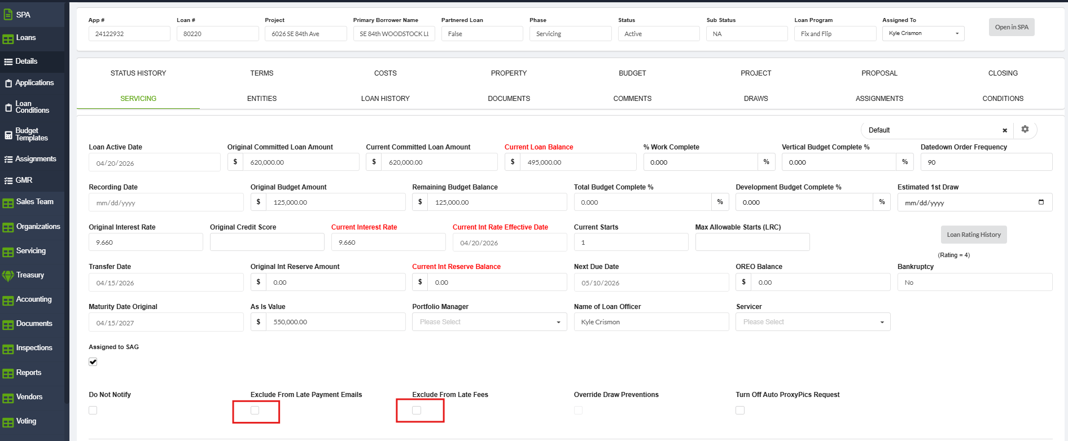The width and height of the screenshot is (1068, 441).
Task: Click the Loans sidebar icon
Action: click(x=8, y=39)
